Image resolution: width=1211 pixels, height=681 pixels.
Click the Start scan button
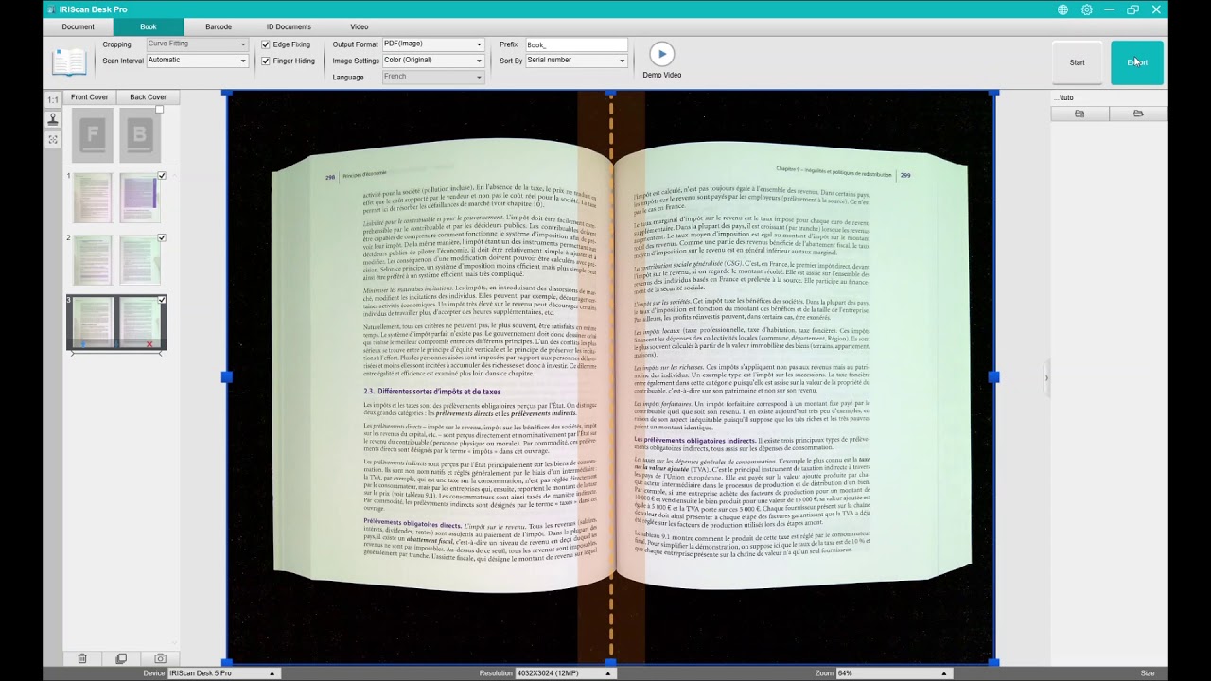click(1078, 62)
